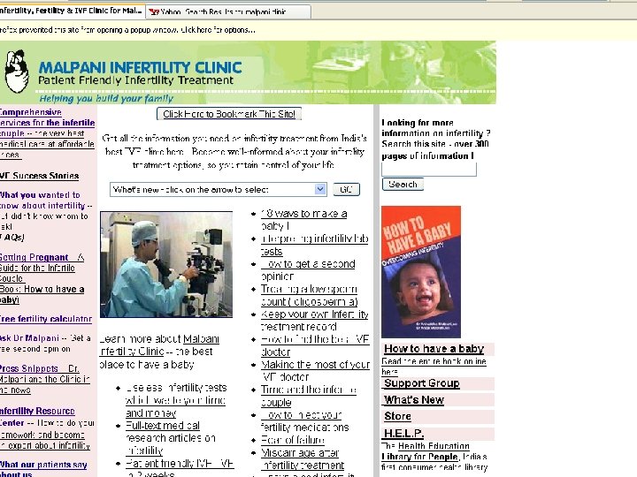
Task: Select the Infertility, Fertility & IVF Clinic tab
Action: pos(72,11)
